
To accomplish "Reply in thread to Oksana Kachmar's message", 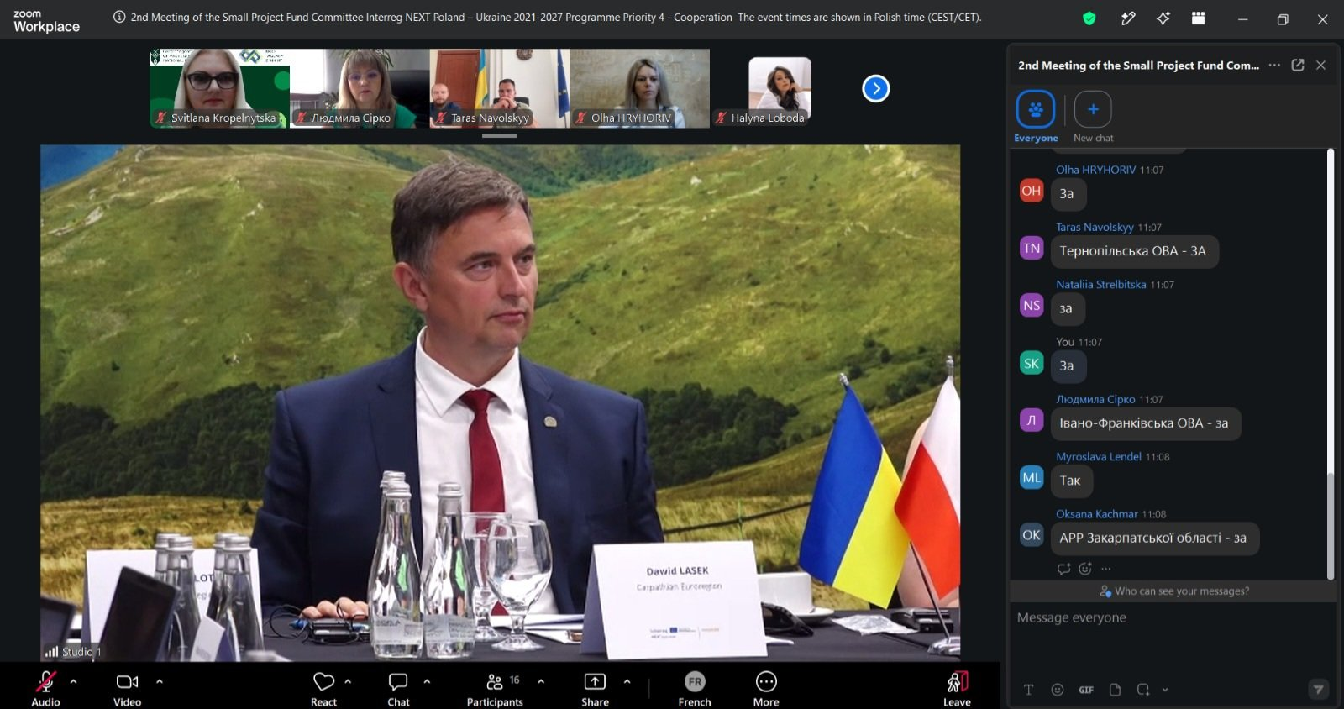I will (1064, 569).
